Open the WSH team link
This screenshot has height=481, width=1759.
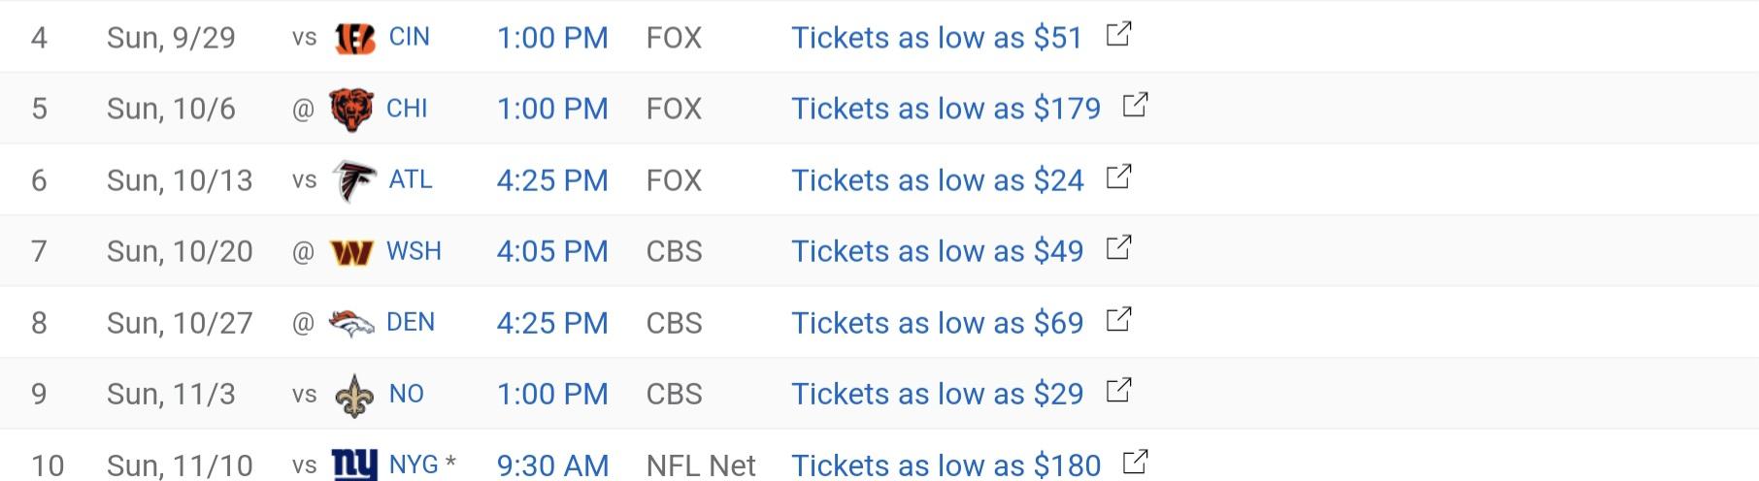point(414,251)
